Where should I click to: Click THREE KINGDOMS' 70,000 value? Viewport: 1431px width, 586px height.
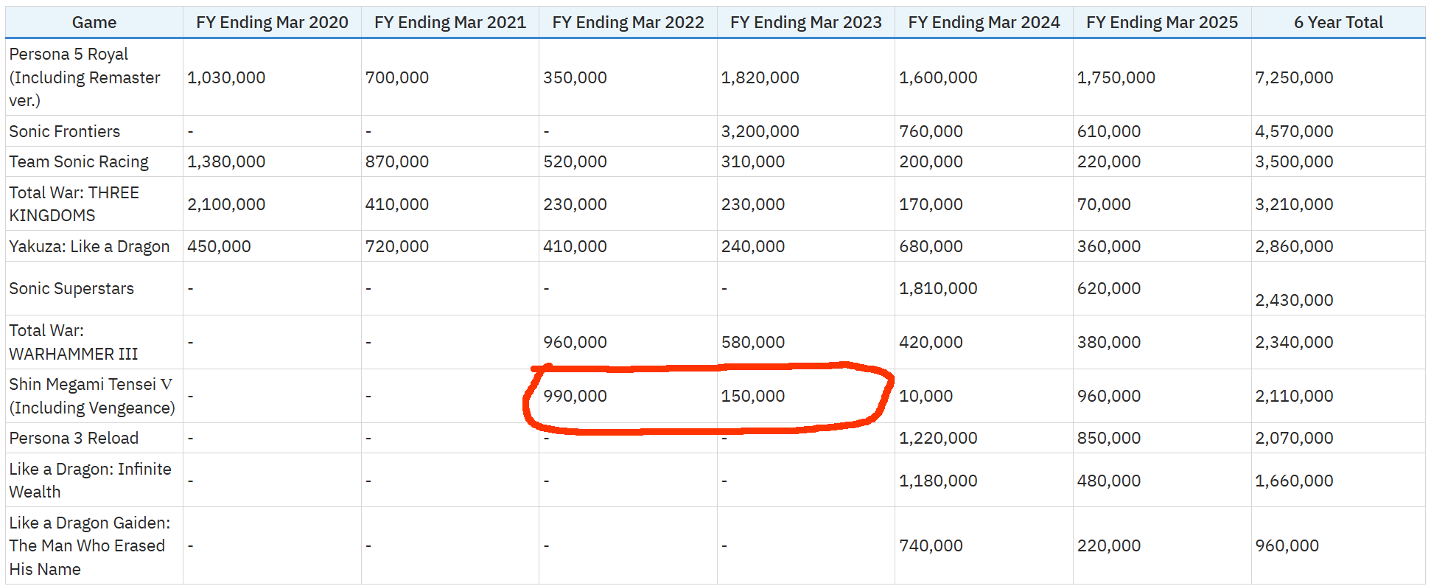tap(1104, 204)
